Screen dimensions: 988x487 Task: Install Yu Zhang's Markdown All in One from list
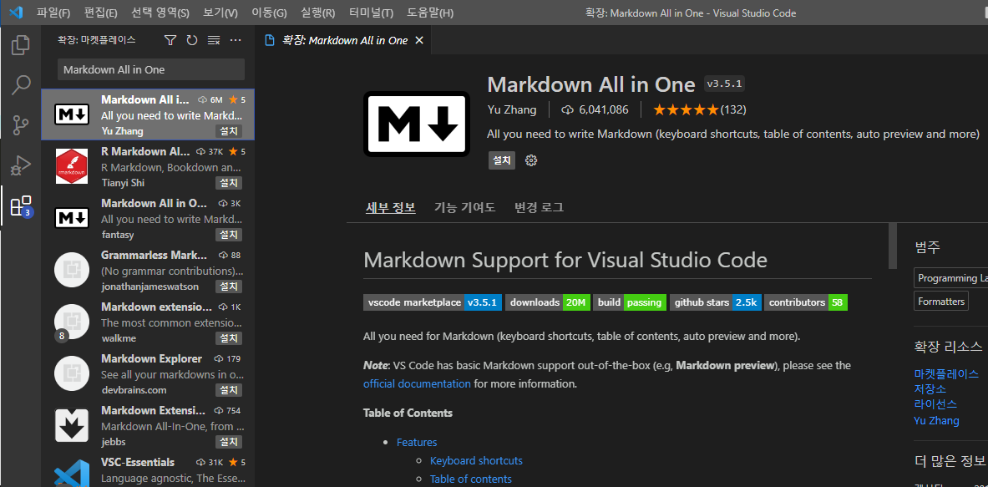228,131
